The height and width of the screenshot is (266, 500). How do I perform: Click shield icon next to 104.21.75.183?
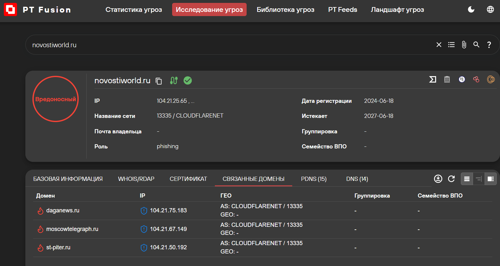(x=144, y=211)
